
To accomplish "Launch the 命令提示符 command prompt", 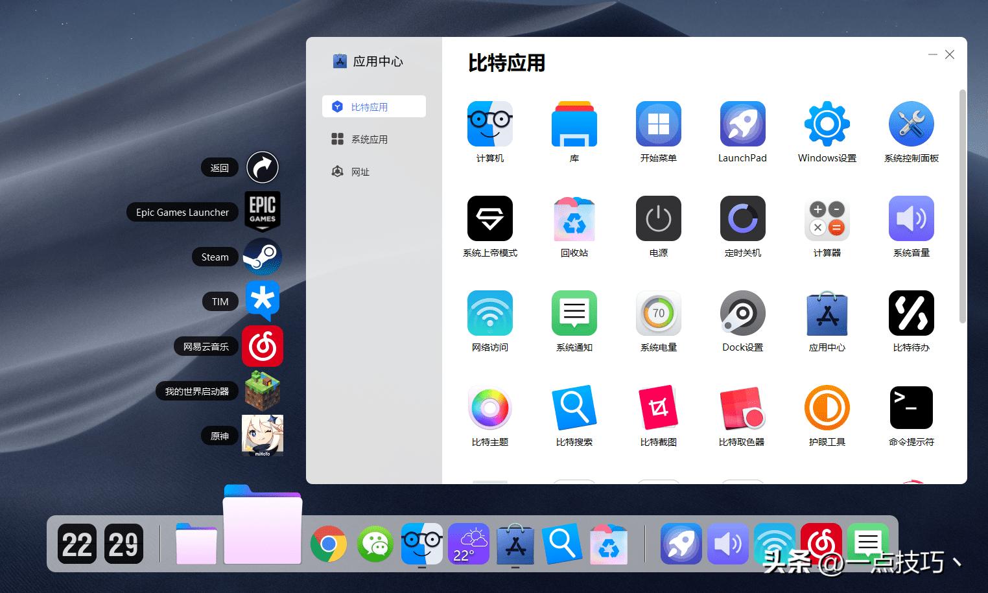I will [x=911, y=408].
